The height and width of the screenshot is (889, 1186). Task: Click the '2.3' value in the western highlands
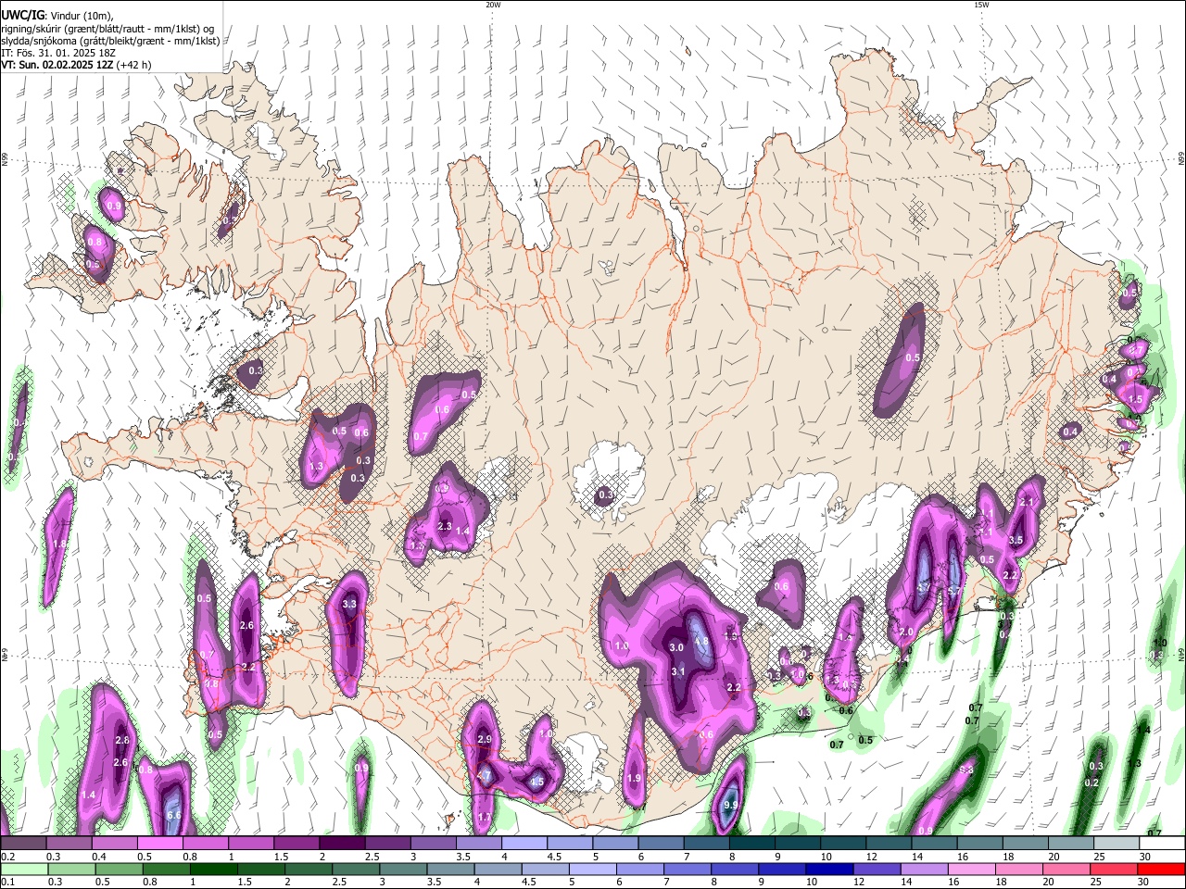click(x=444, y=526)
